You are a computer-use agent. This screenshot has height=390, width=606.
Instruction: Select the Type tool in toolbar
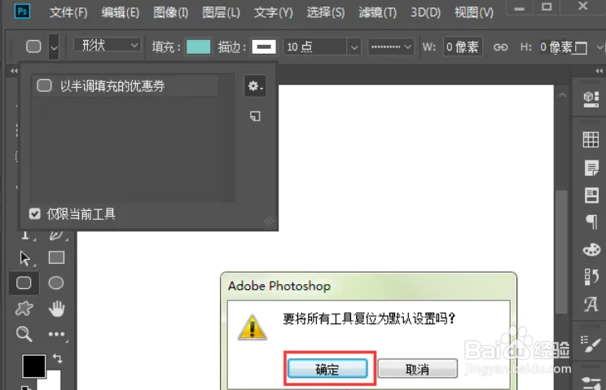tap(25, 235)
